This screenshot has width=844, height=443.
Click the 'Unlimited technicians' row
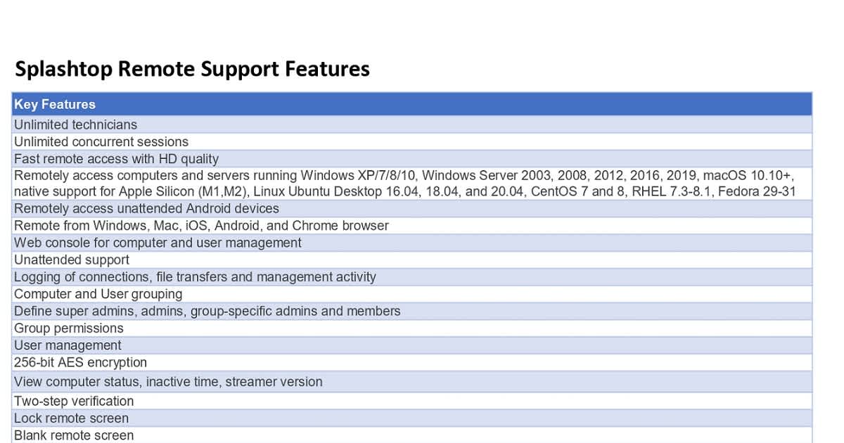coord(412,124)
